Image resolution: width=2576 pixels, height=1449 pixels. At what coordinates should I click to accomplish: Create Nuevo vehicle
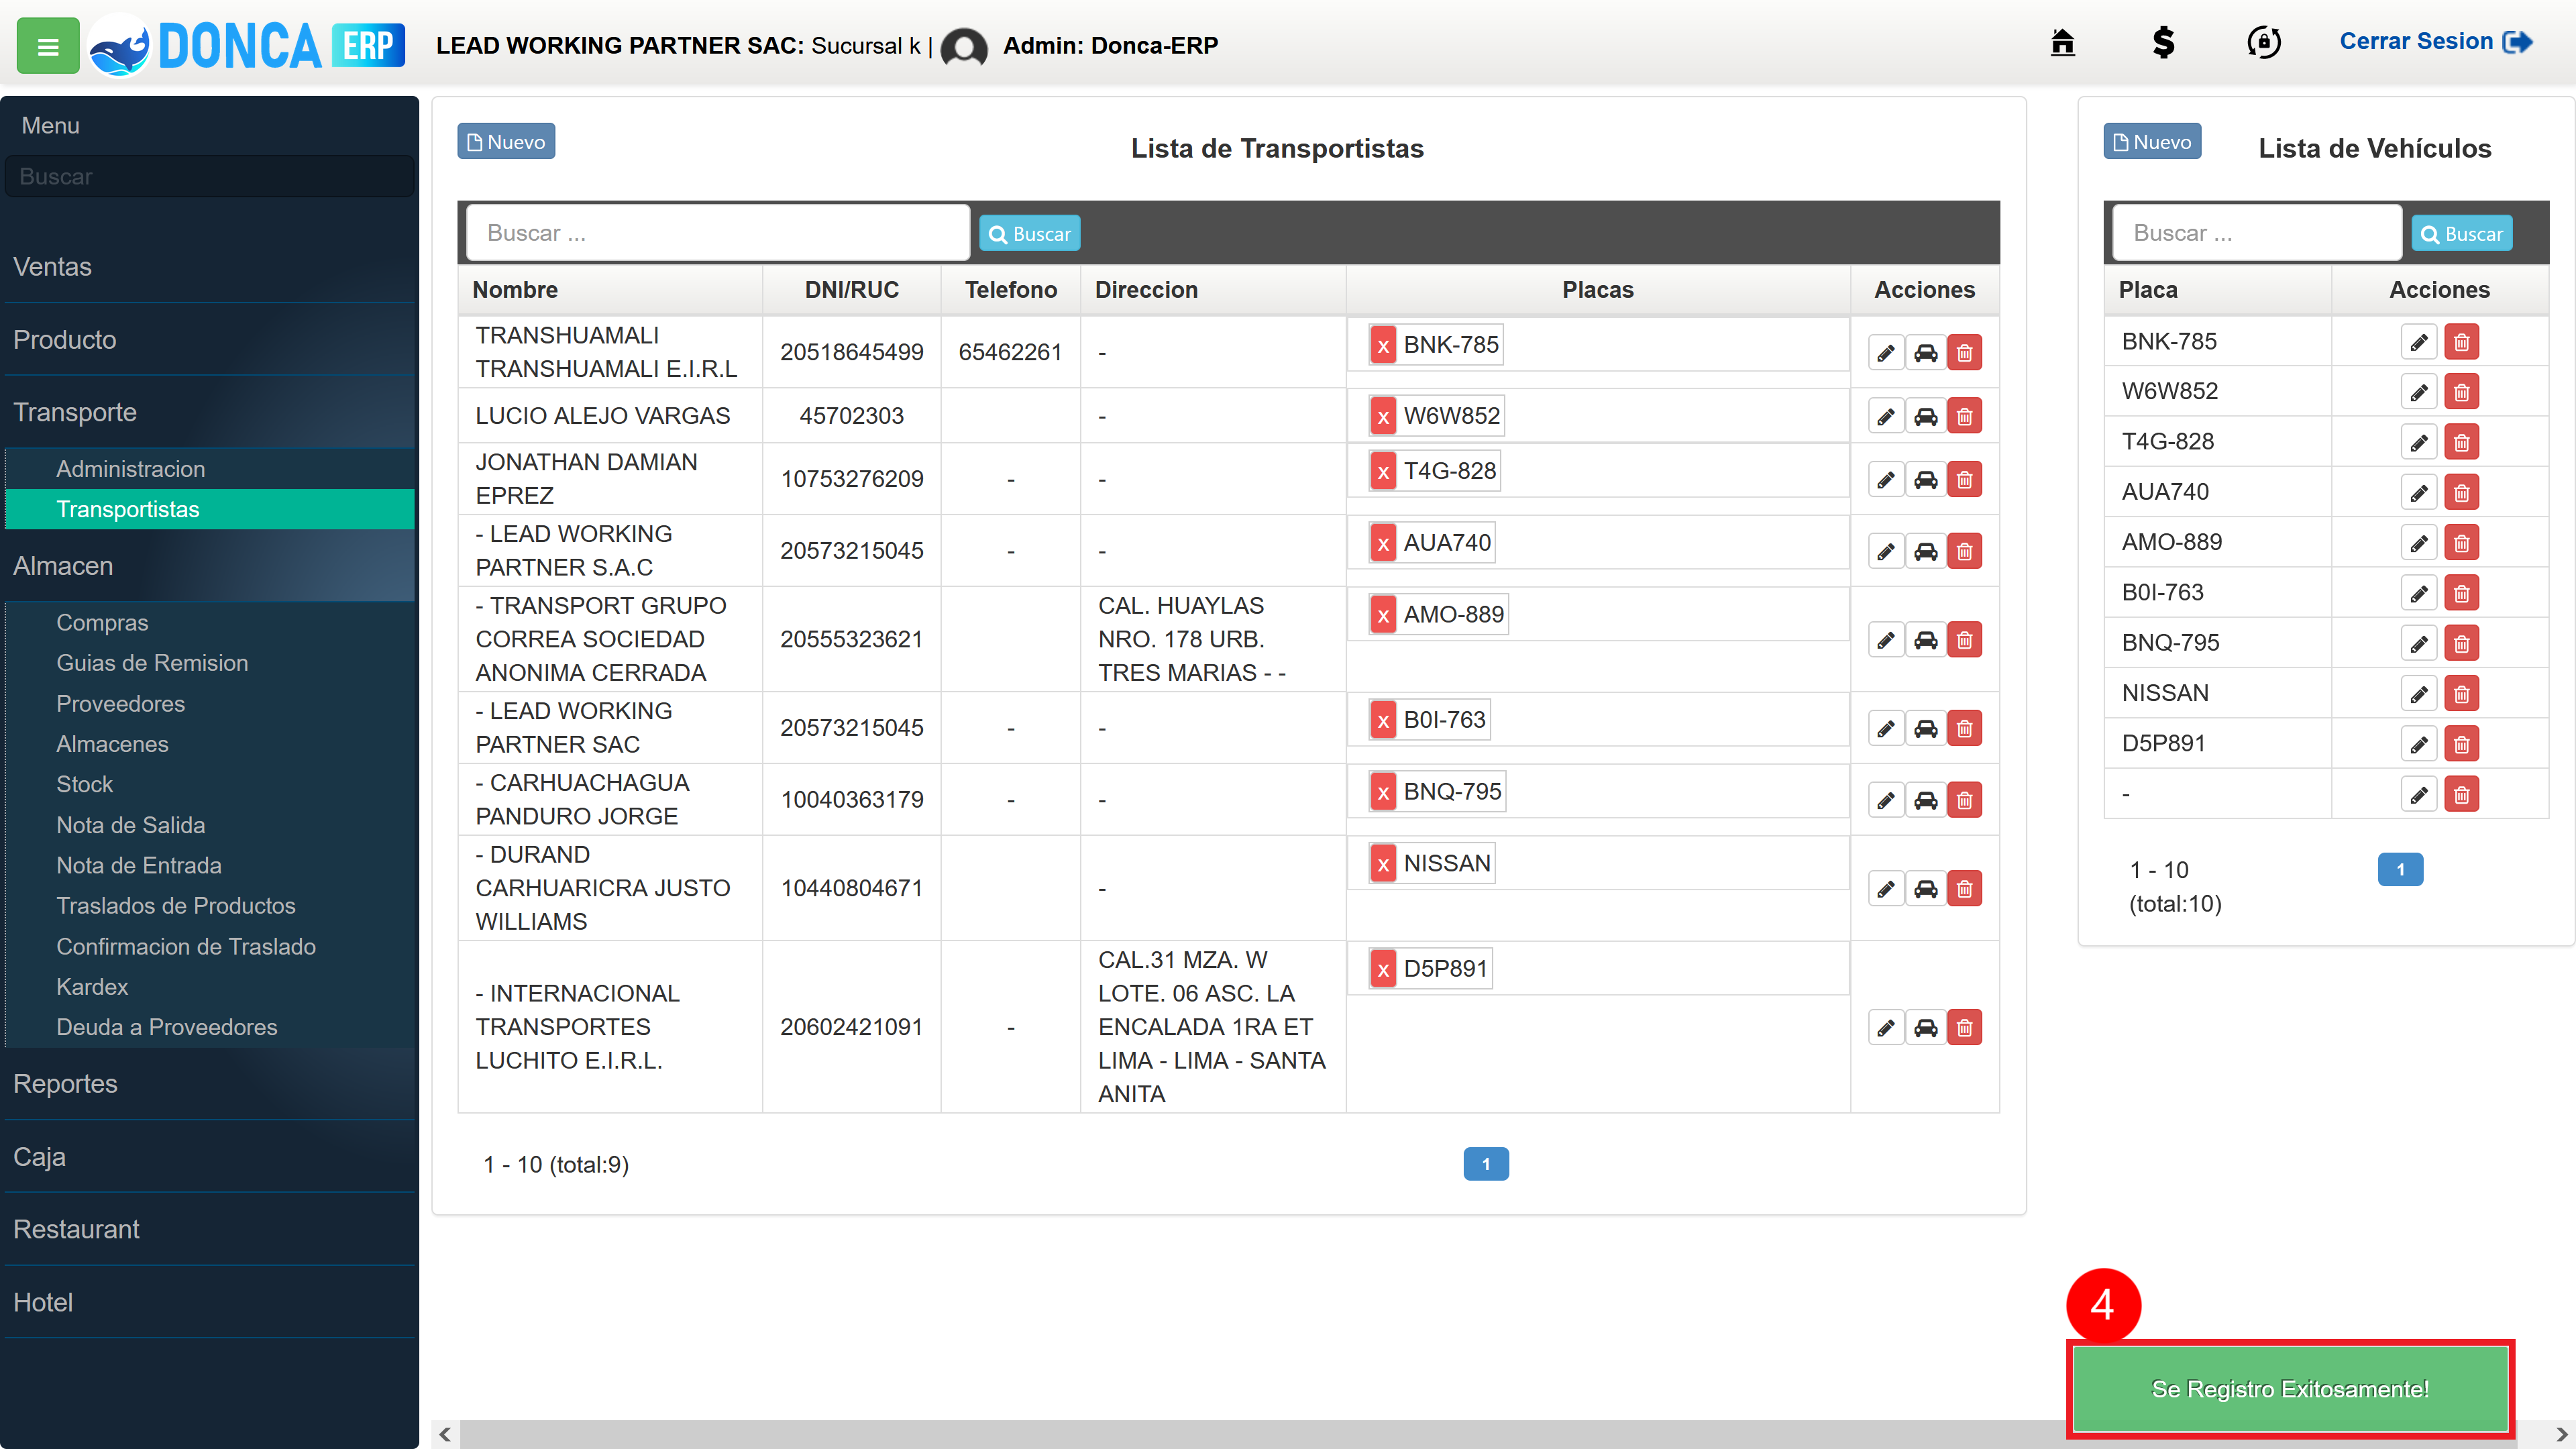(2152, 142)
